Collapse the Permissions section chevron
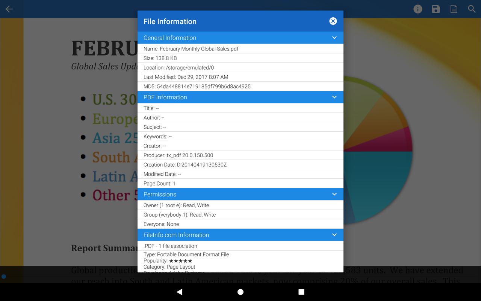Image resolution: width=481 pixels, height=301 pixels. (x=334, y=194)
